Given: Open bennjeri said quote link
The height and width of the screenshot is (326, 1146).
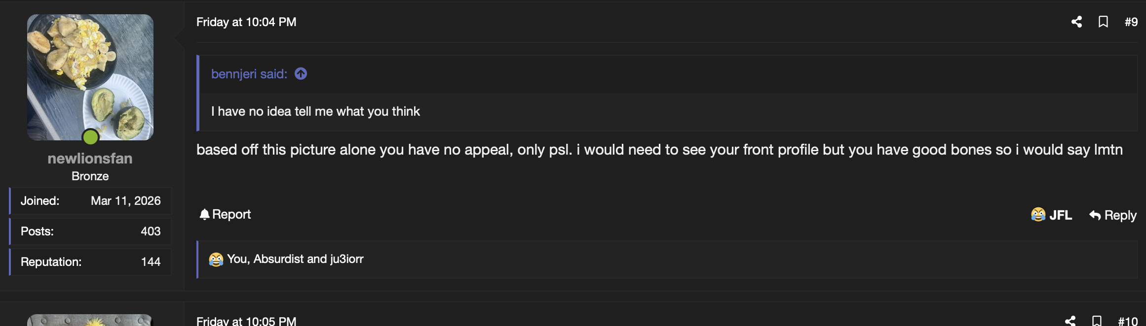Looking at the screenshot, I should (249, 74).
